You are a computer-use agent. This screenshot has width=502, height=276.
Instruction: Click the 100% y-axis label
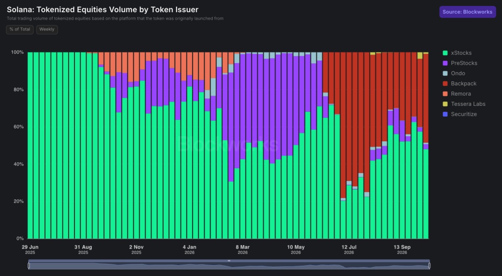(18, 52)
